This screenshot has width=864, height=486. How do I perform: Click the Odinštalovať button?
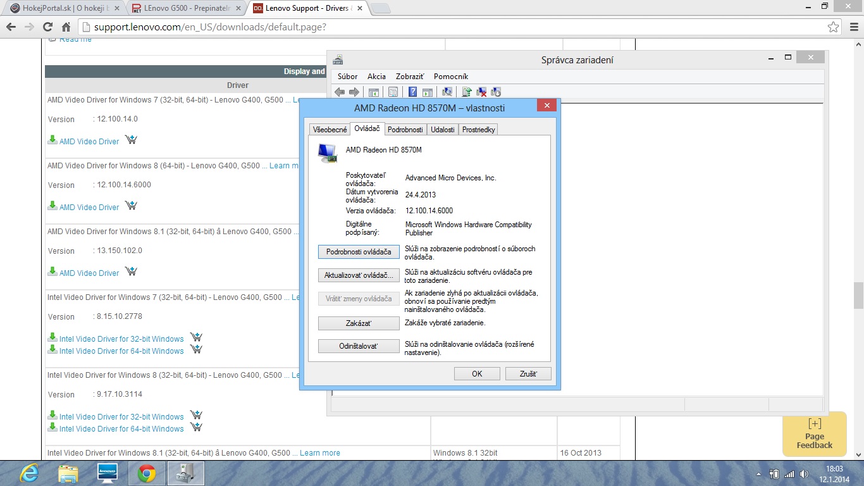[359, 347]
